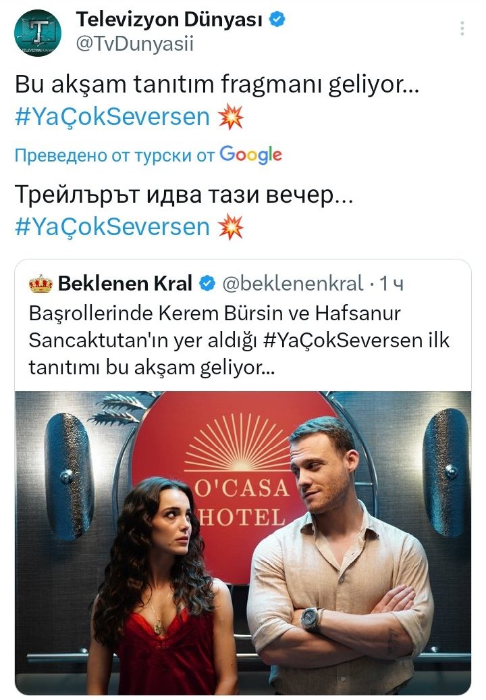Click the Google logo in the translation notice
Viewport: 486px width, 700px height.
(x=251, y=155)
